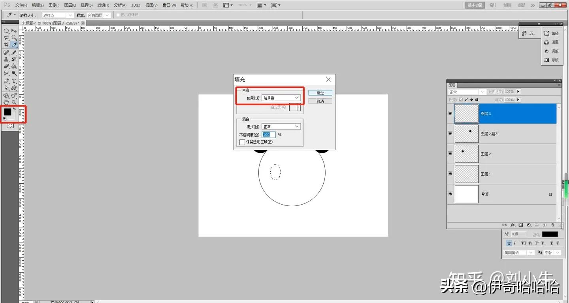Viewport: 569px width, 303px height.
Task: Select the Horizontal Type tool
Action: click(x=14, y=81)
